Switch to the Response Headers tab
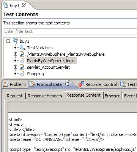This screenshot has height=152, width=137. 45,96
